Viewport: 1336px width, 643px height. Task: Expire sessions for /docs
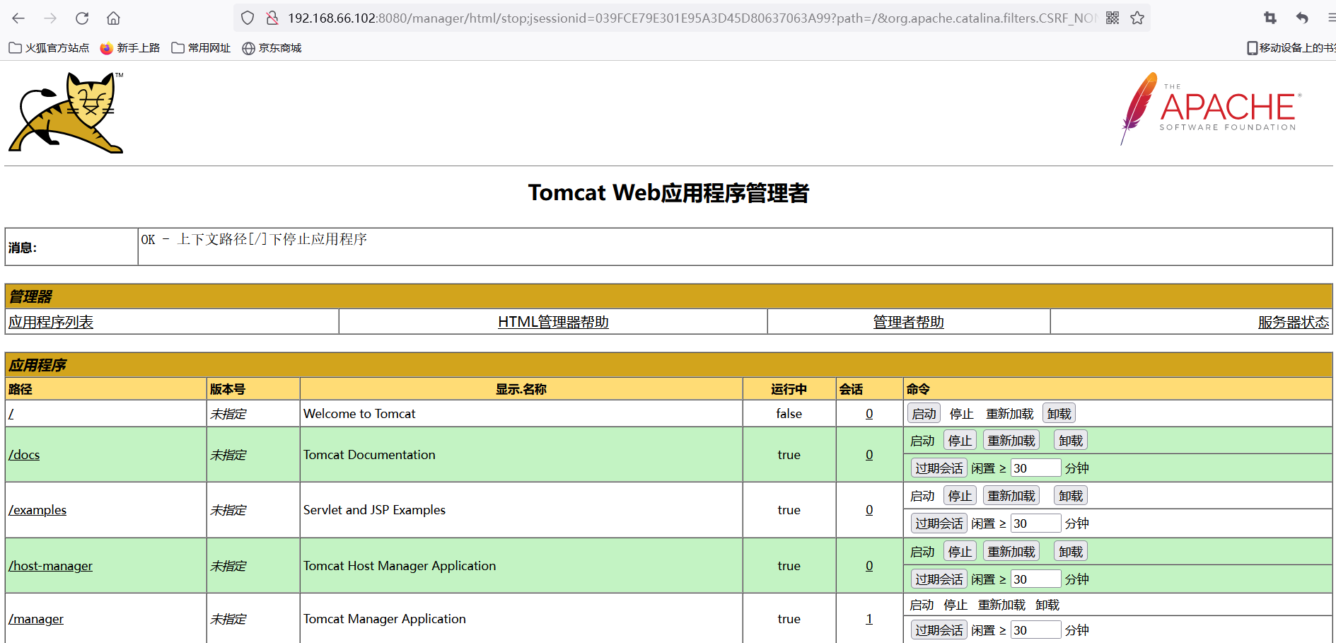pyautogui.click(x=939, y=468)
